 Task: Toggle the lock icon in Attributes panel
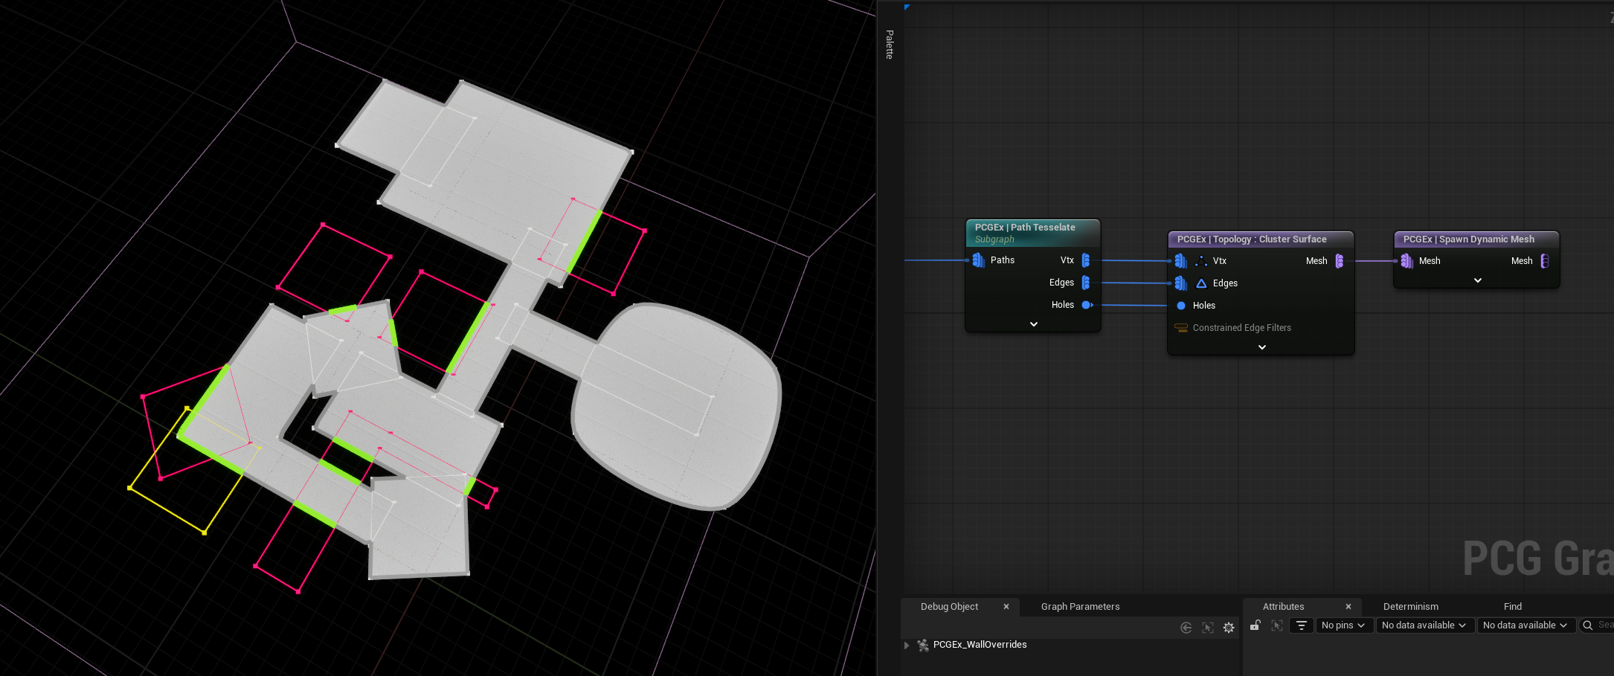pos(1255,625)
